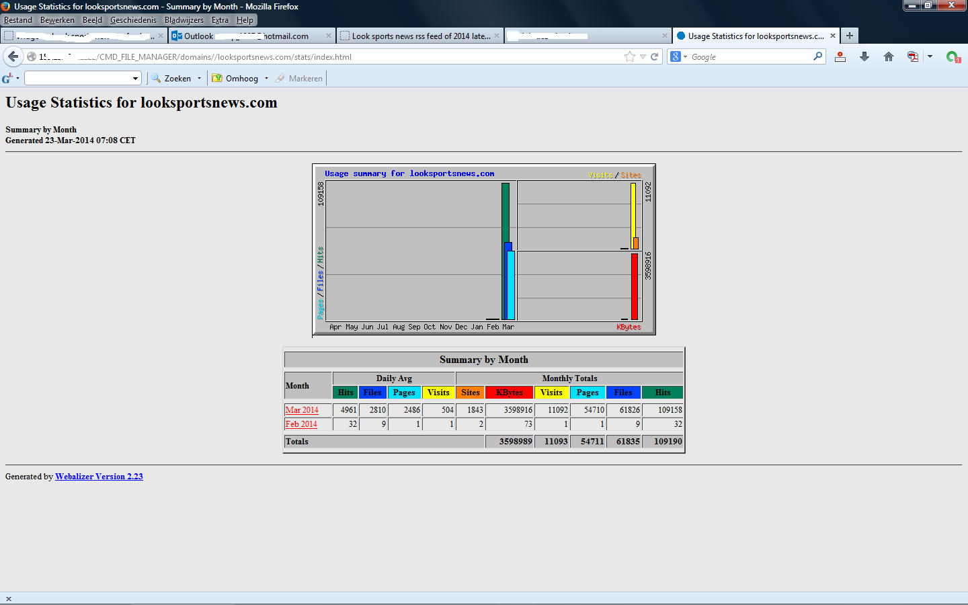Click the Omhoog toolbar button
968x605 pixels.
235,79
